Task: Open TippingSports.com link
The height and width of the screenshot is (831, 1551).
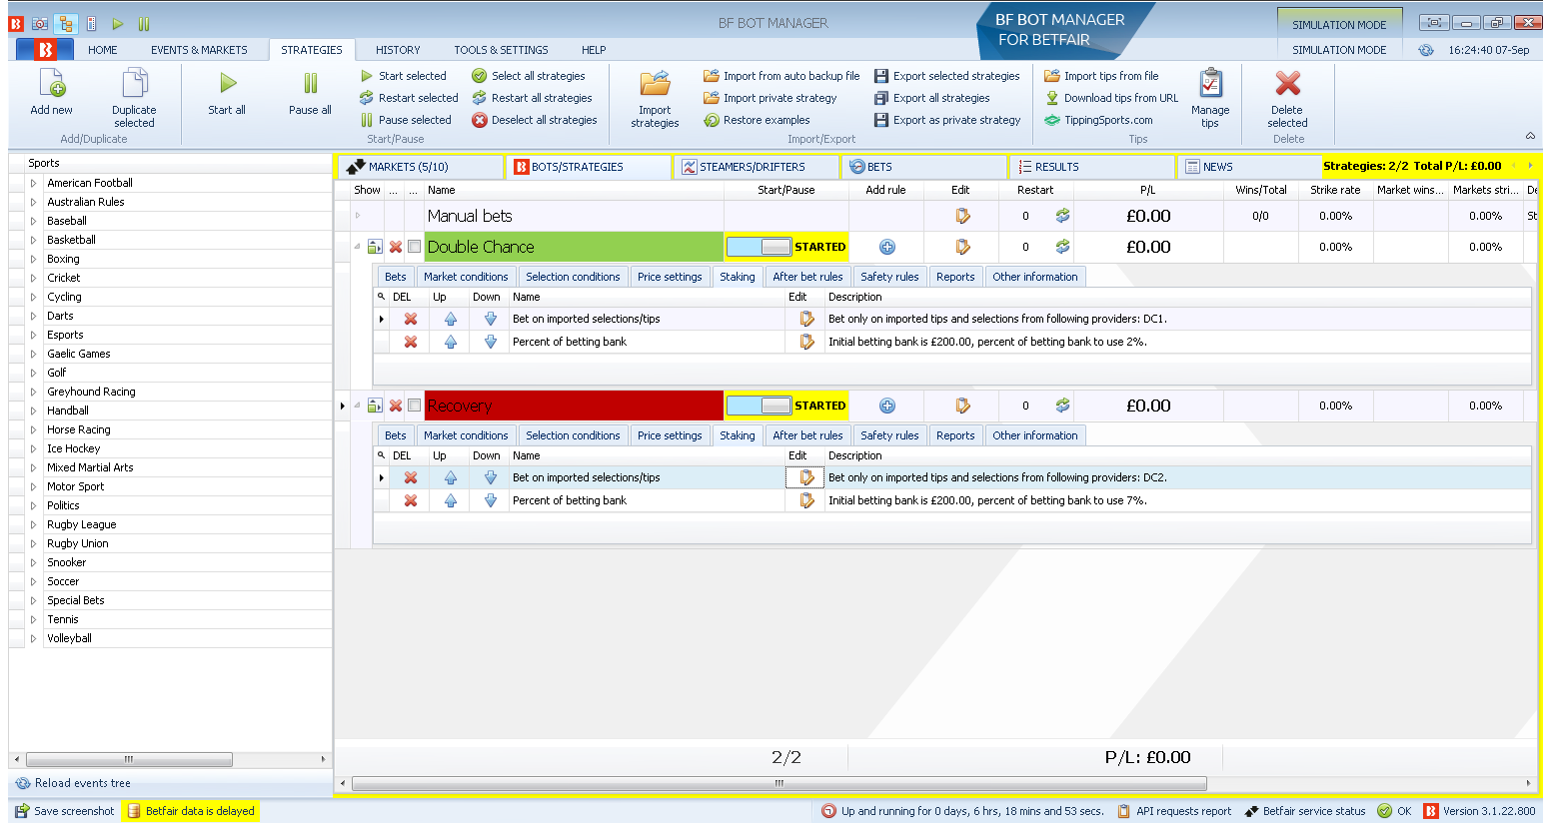Action: (x=1098, y=120)
